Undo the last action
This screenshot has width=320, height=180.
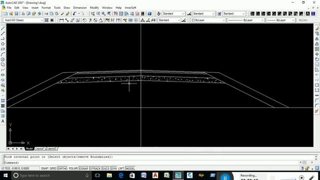(x=74, y=13)
